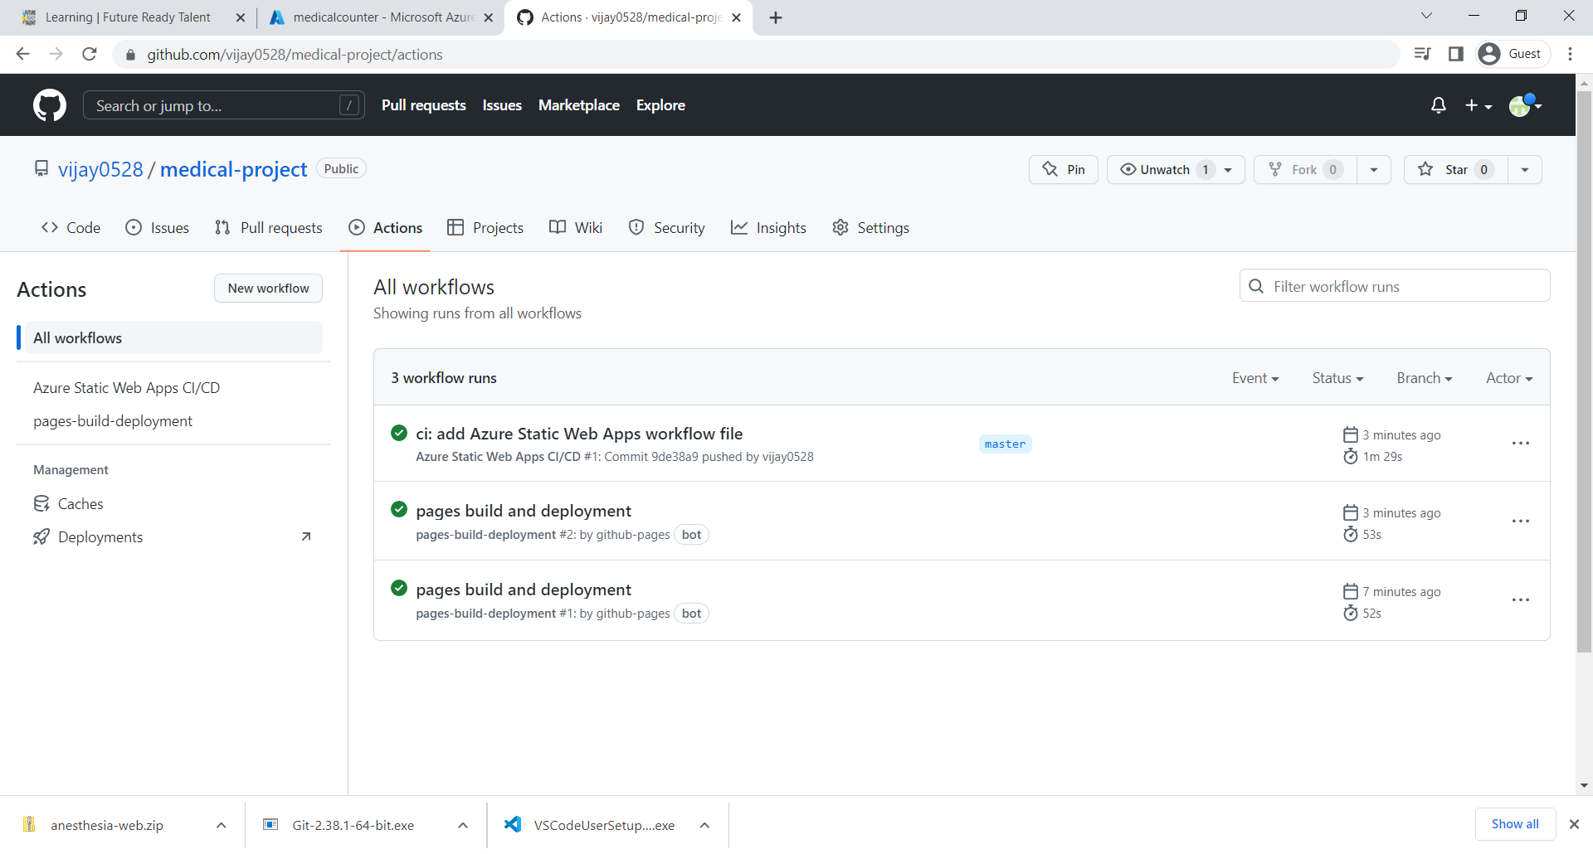Open the plus create-new menu
The image size is (1593, 854).
click(x=1479, y=105)
